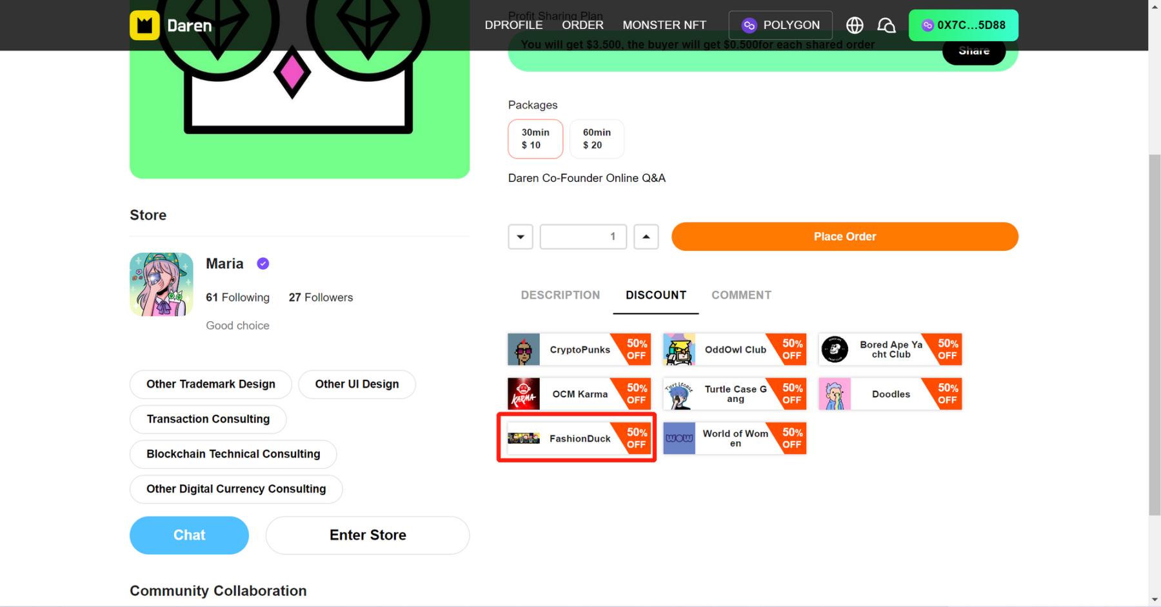Switch to the DESCRIPTION tab
The image size is (1161, 607).
tap(561, 295)
